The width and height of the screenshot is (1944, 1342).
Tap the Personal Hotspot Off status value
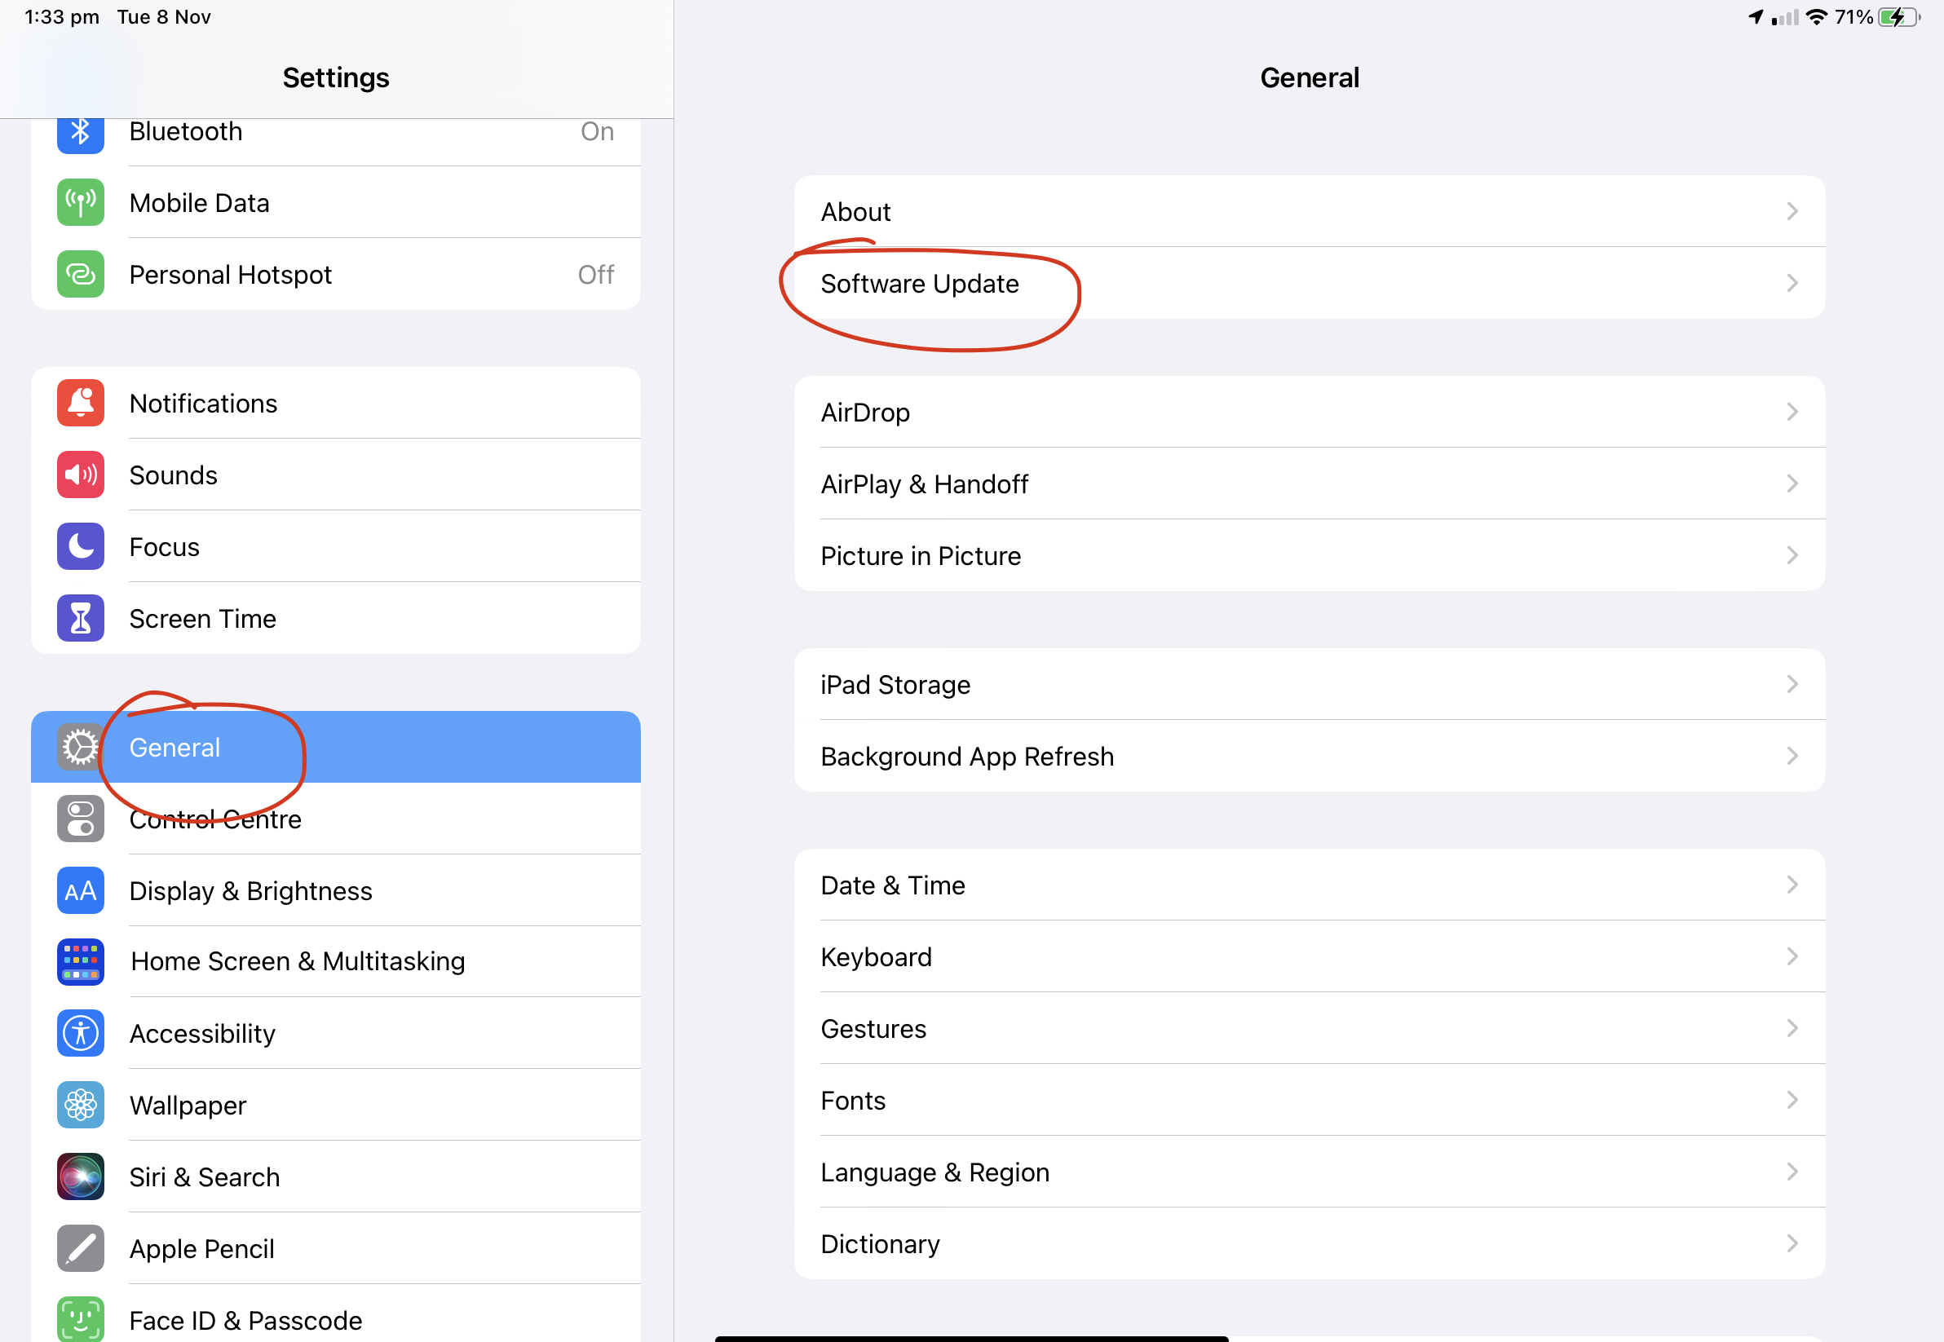596,275
